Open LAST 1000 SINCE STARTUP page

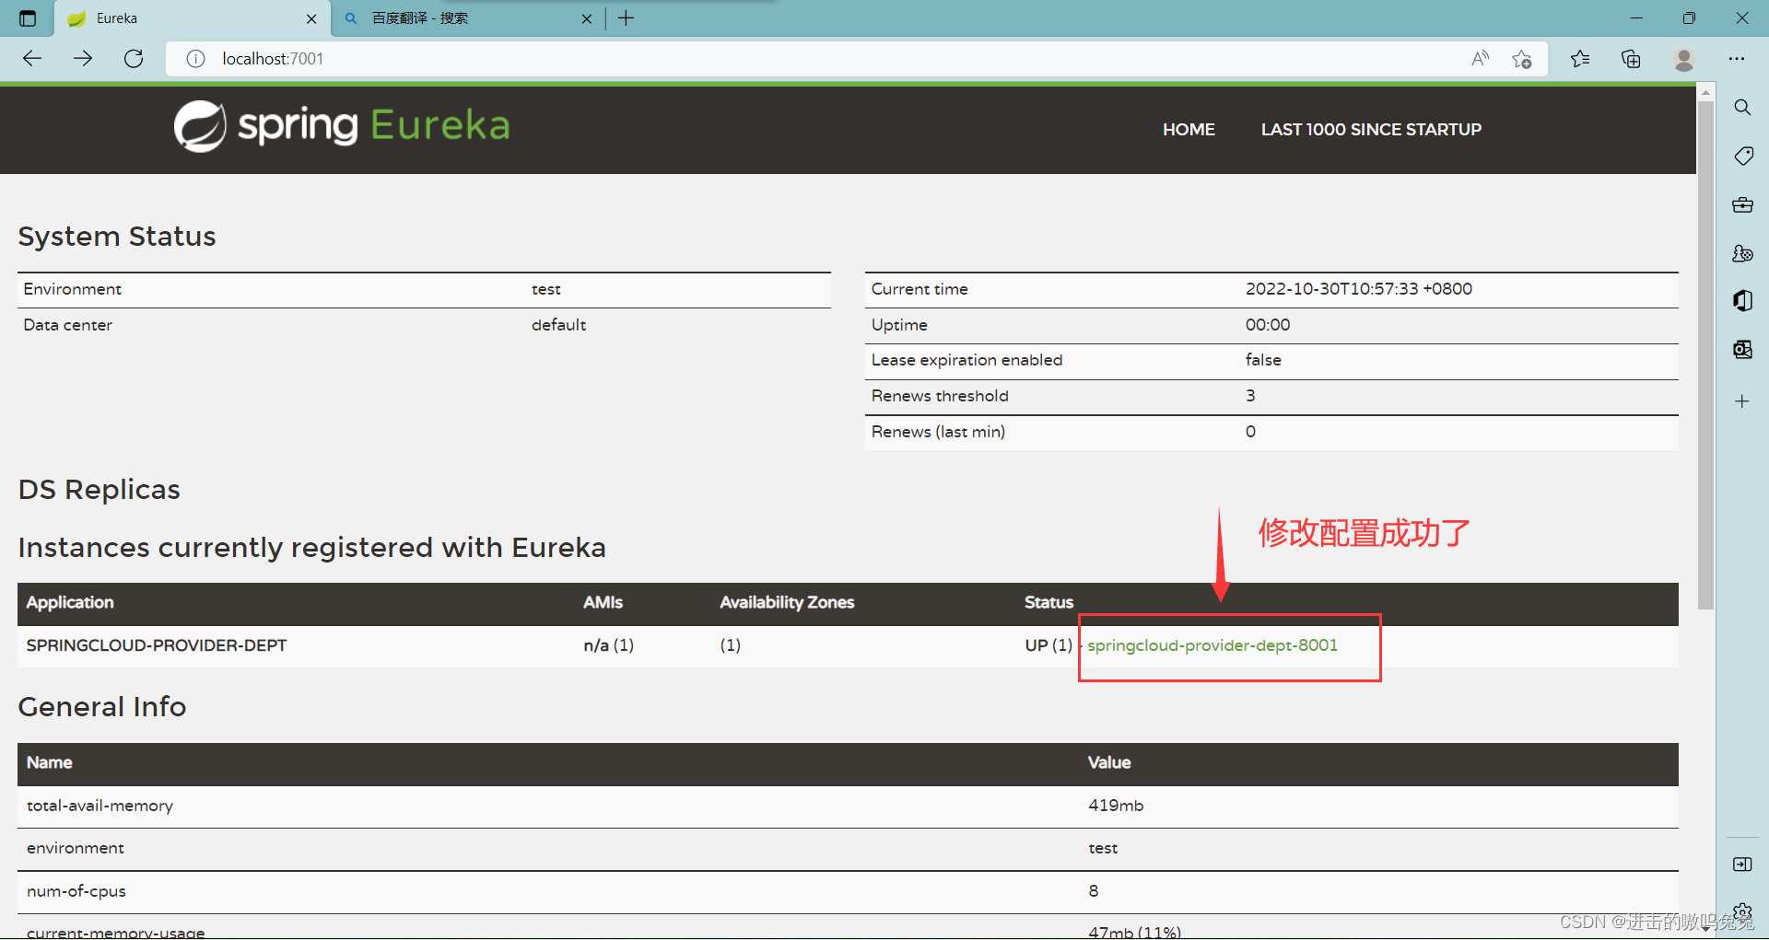(1371, 130)
